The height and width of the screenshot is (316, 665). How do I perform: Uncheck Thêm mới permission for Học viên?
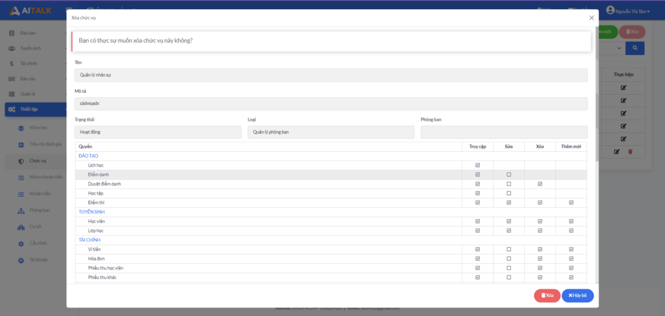click(571, 221)
